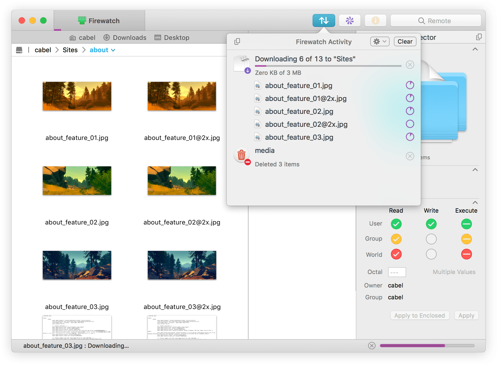Click the cabel home folder icon
497x365 pixels.
[x=72, y=38]
